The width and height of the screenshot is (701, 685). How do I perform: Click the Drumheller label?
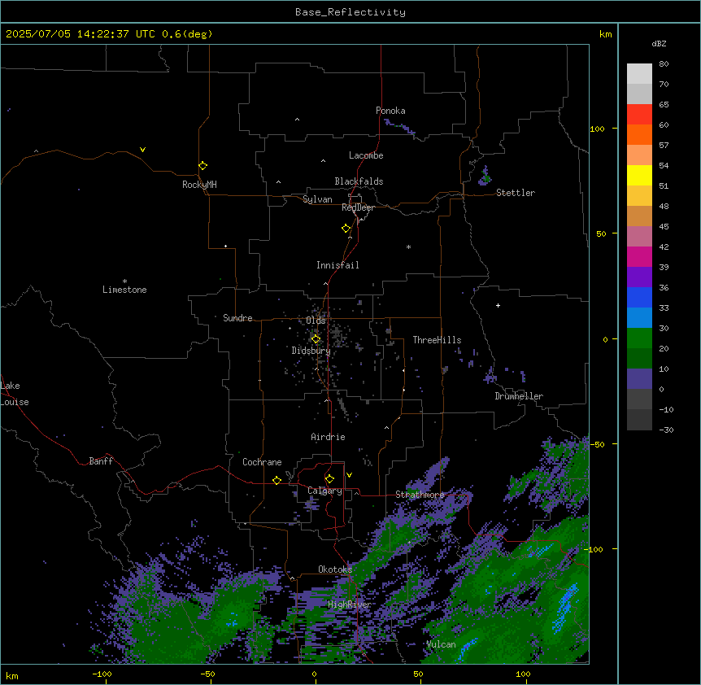coord(519,396)
